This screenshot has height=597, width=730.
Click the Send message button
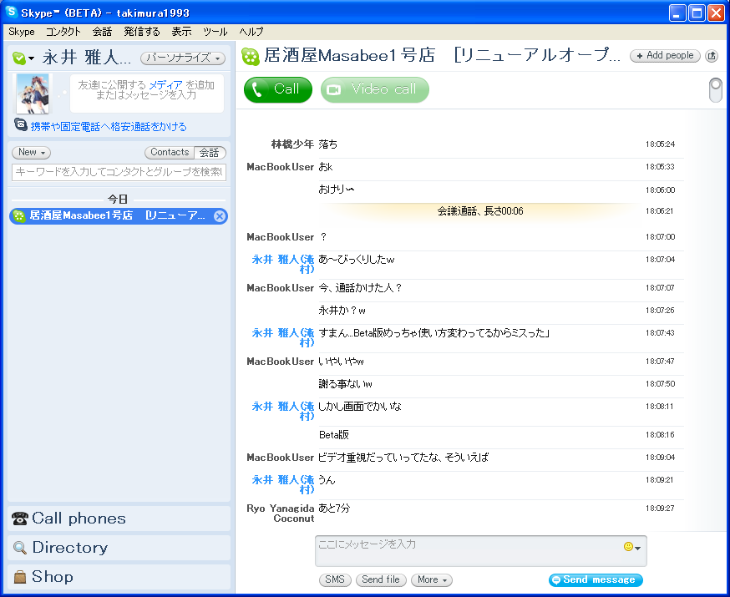(x=596, y=579)
